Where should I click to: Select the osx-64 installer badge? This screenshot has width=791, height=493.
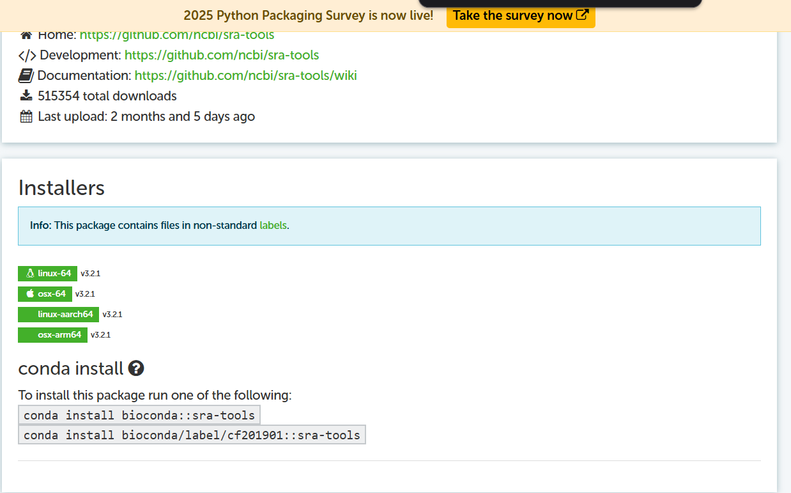[x=45, y=294]
